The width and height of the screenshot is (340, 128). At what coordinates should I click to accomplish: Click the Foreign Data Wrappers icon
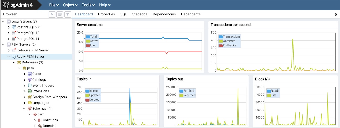click(30, 97)
